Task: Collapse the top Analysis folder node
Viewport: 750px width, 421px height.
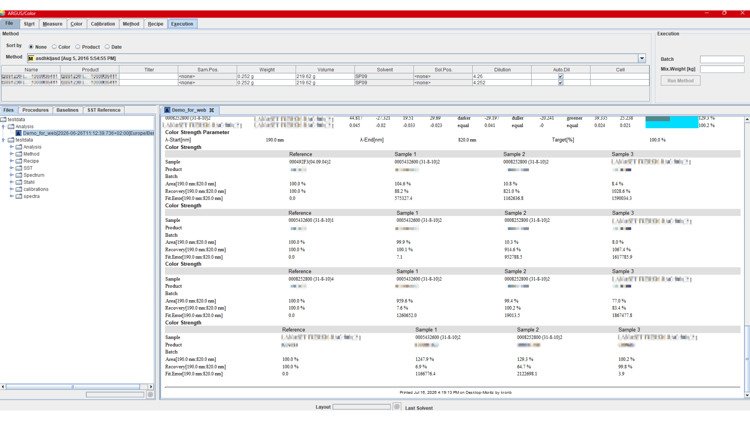Action: (4, 127)
